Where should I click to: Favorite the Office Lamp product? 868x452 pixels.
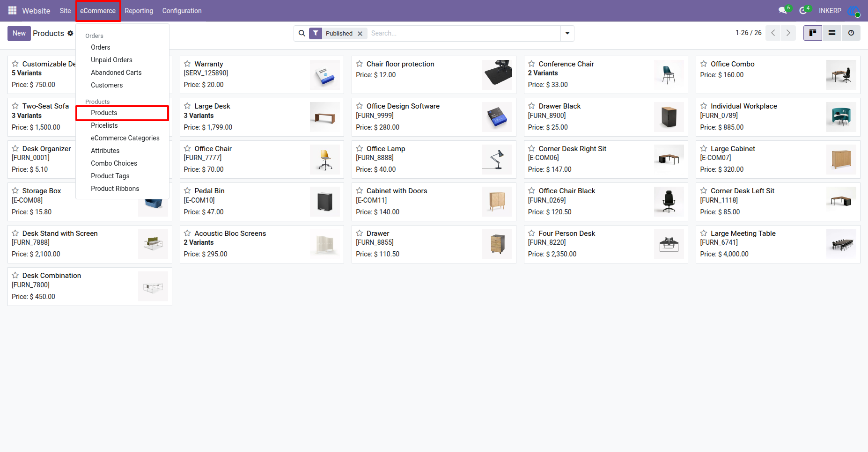coord(360,148)
